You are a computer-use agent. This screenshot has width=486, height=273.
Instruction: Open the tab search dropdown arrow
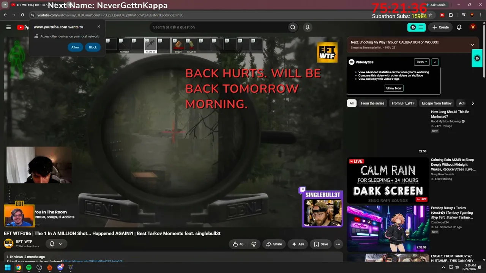pyautogui.click(x=5, y=5)
